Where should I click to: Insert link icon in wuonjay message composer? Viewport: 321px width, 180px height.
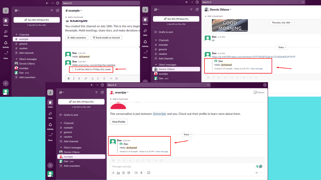pos(130,160)
